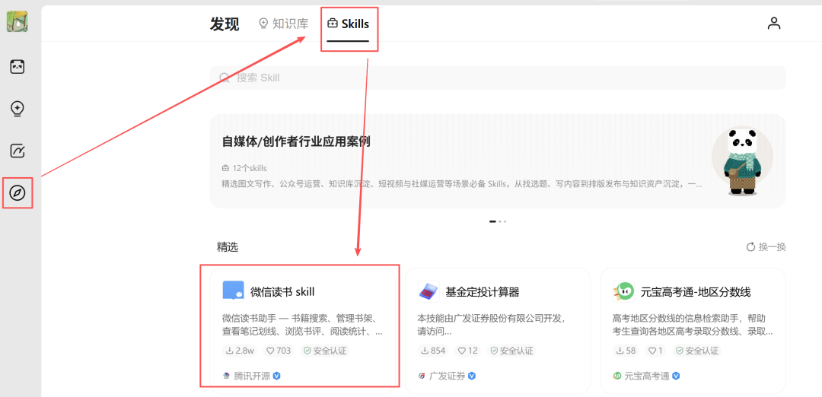Open the 基金定投计算器 card title
The height and width of the screenshot is (397, 822).
483,292
